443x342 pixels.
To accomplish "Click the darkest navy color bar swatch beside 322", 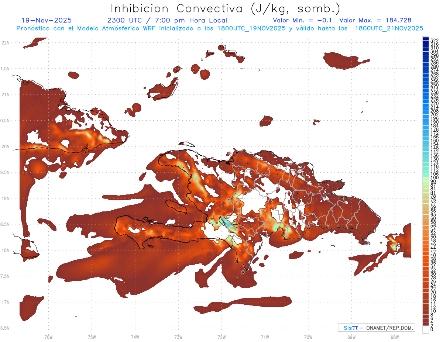I will click(x=426, y=39).
